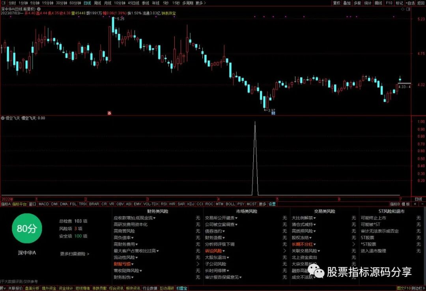Toggle KDJ indicator
The image size is (426, 291).
(191, 204)
